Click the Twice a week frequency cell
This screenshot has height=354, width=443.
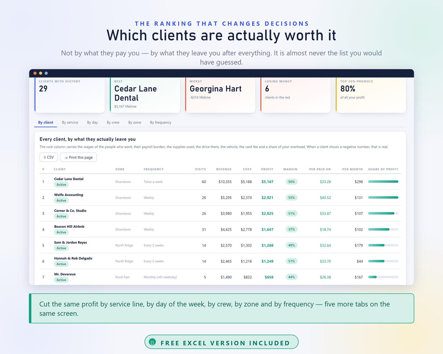click(153, 182)
